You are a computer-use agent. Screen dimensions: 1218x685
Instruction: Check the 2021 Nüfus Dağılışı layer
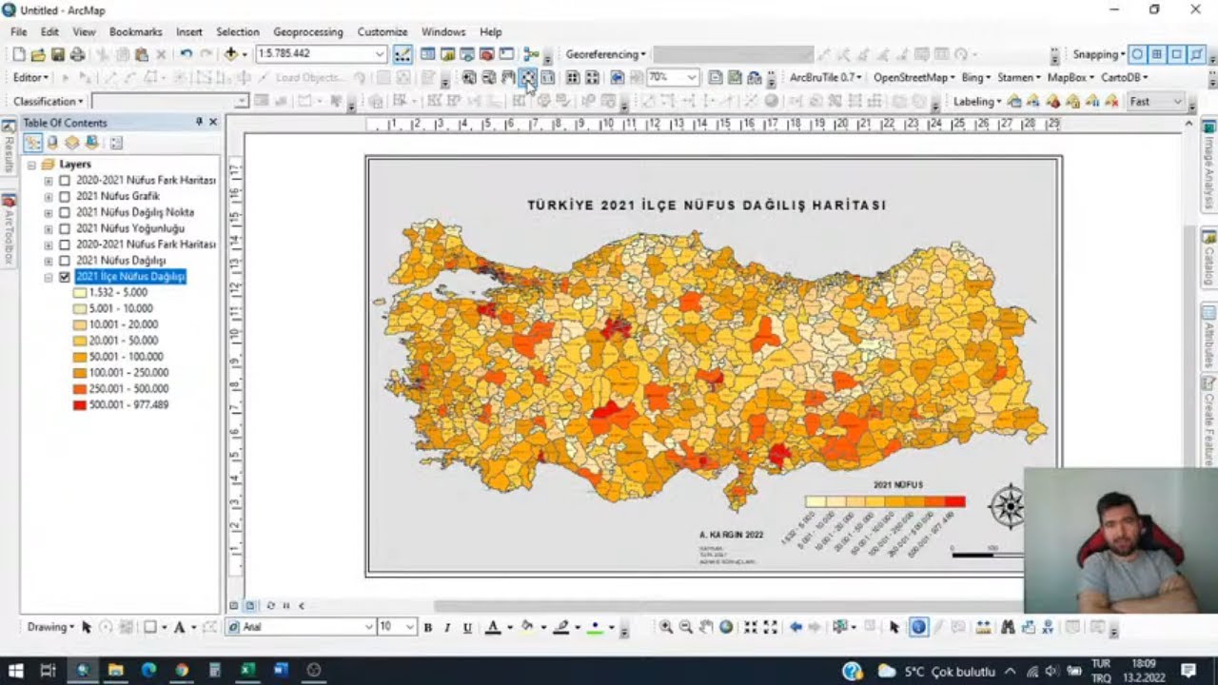(x=65, y=261)
